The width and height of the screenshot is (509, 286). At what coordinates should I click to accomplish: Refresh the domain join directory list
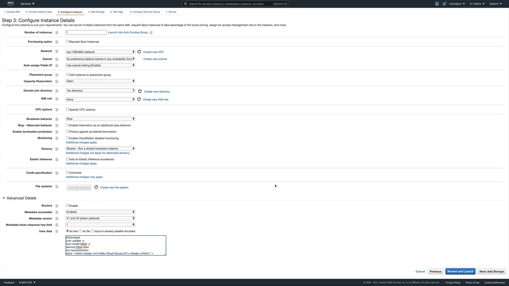point(140,91)
